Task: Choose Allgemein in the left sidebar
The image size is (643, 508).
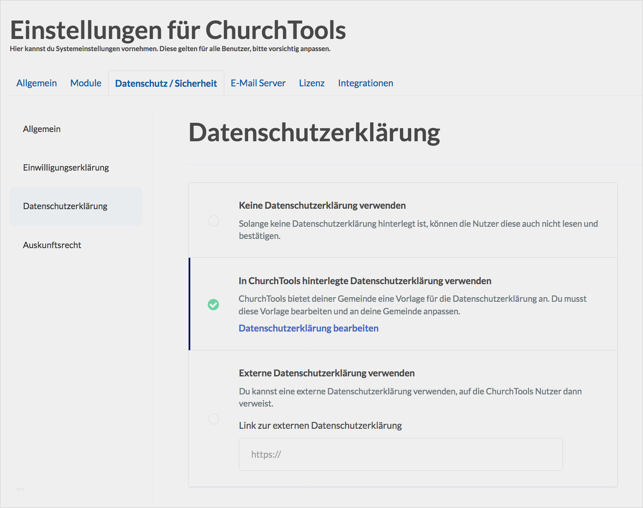Action: click(41, 129)
